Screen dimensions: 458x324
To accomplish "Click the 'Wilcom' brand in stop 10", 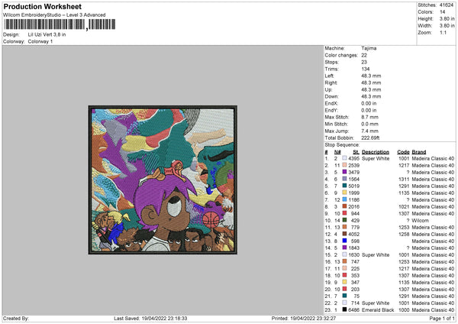I will (421, 221).
